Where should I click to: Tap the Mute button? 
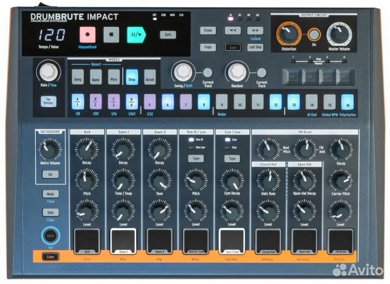tap(50, 194)
